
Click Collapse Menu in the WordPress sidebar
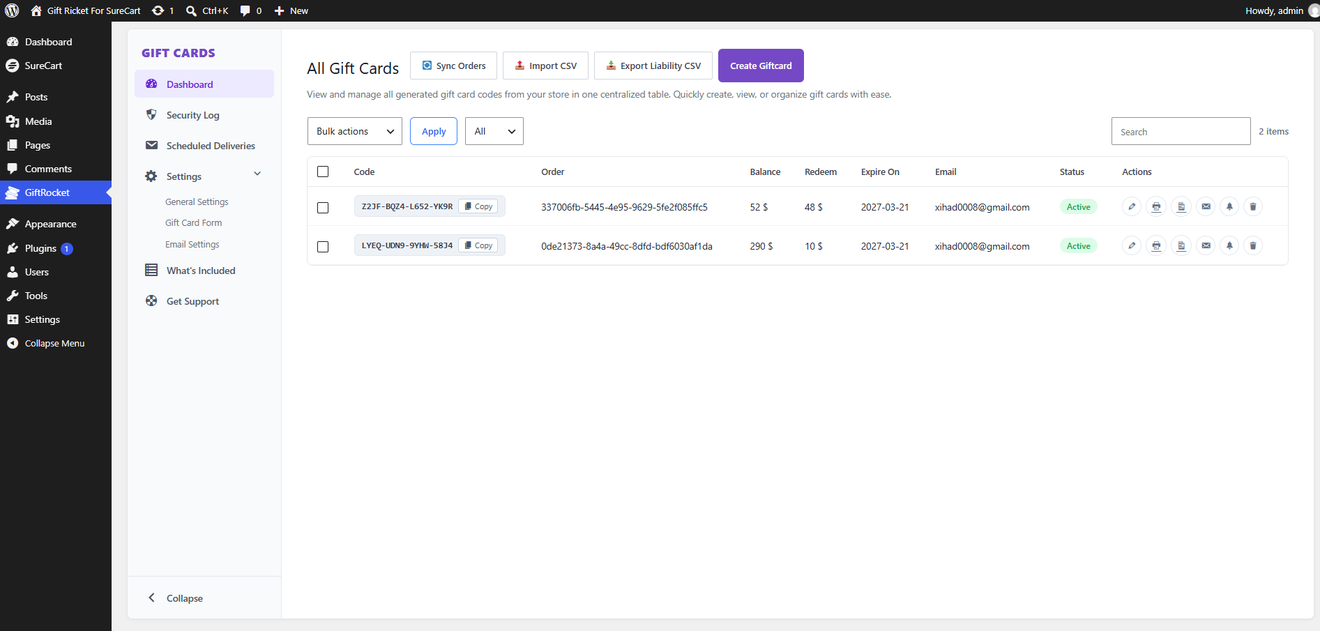55,343
